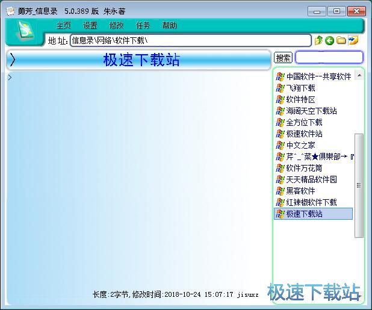Open the 任务 menu
Screen dimensions: 372x310
[x=143, y=25]
